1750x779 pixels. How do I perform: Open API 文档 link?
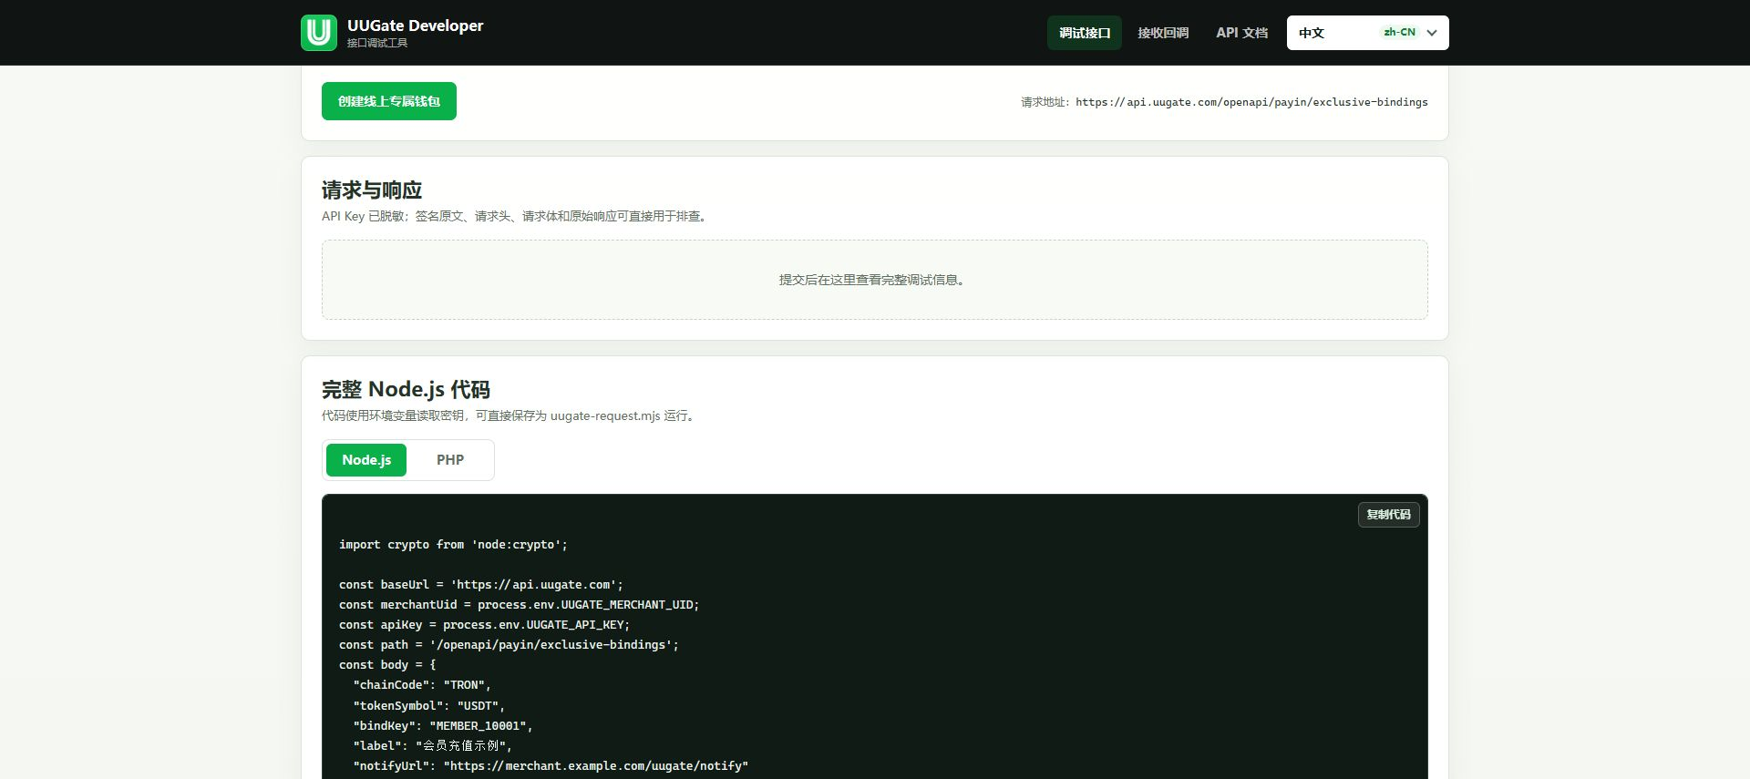pyautogui.click(x=1241, y=33)
